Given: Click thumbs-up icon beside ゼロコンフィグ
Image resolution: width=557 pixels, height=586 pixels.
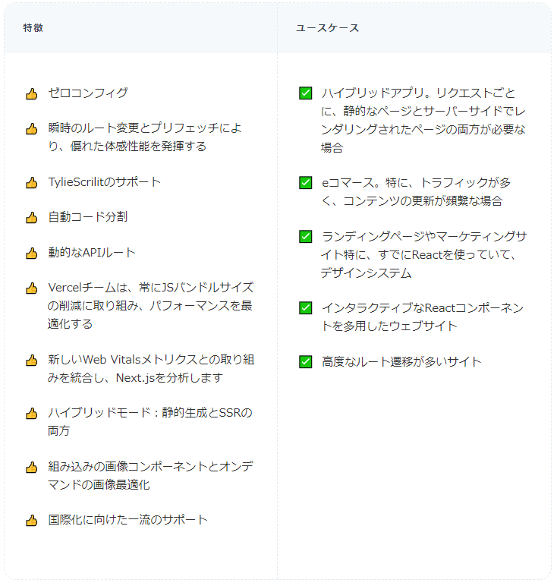Looking at the screenshot, I should point(32,94).
